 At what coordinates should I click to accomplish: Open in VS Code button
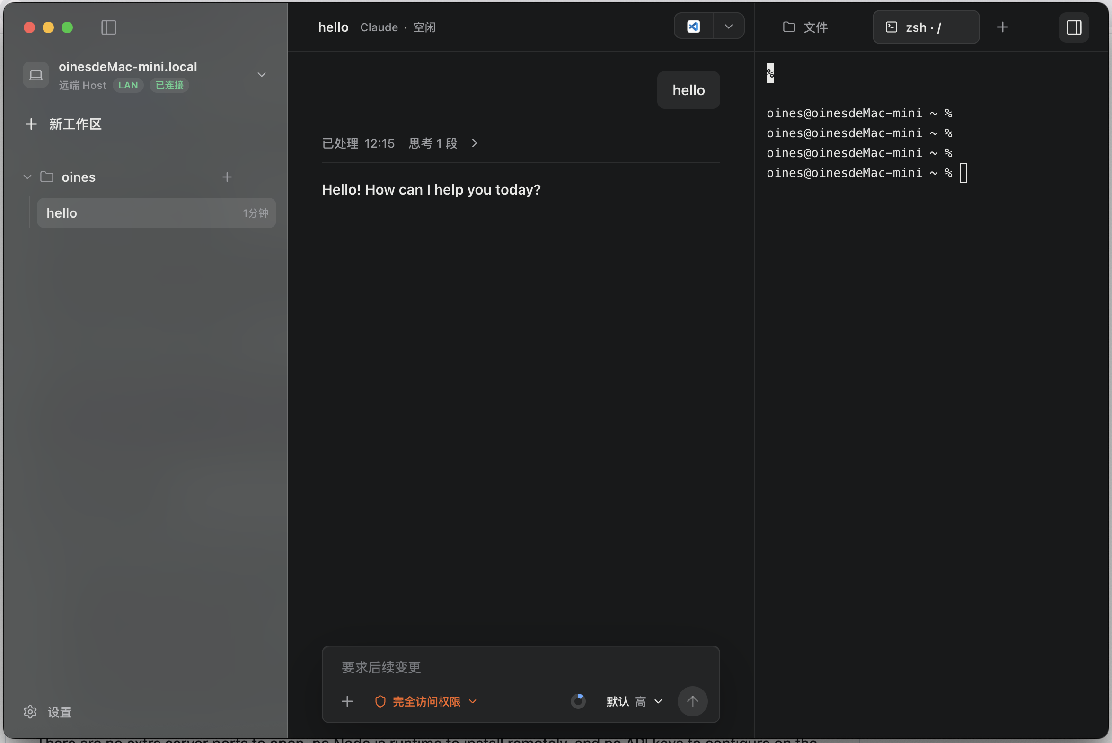[694, 27]
